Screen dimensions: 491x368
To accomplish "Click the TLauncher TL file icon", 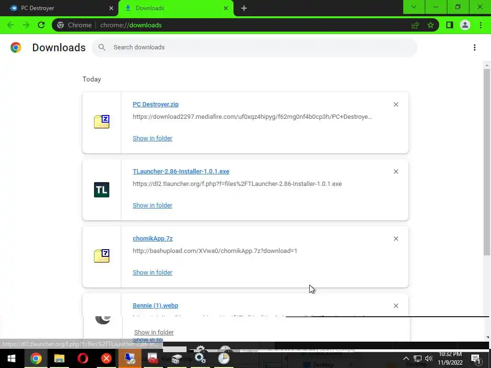I will (x=102, y=190).
